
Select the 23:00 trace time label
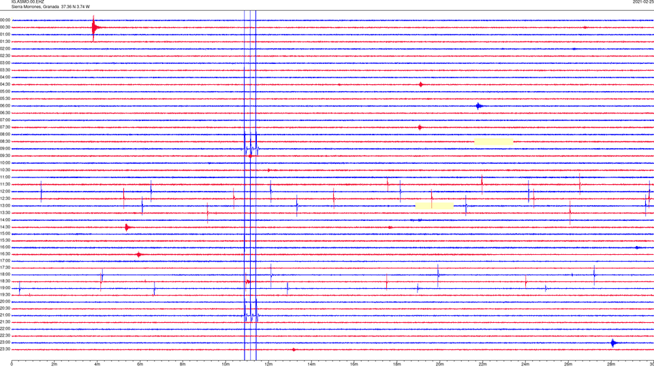coord(5,343)
